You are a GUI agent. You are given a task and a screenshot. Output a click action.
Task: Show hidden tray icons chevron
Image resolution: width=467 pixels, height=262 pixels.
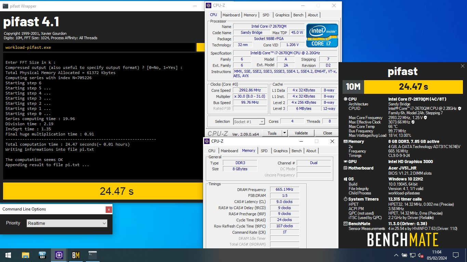point(396,255)
